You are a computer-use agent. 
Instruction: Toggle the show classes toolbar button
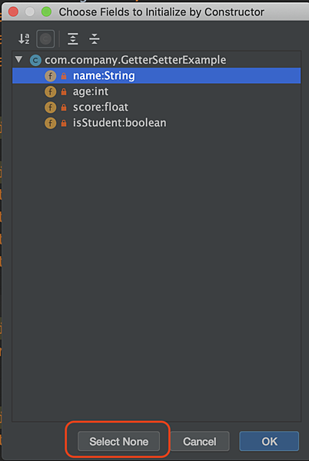click(45, 39)
